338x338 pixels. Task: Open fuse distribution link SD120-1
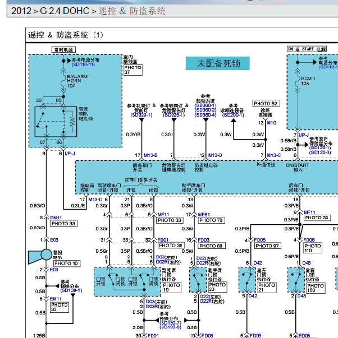[x=320, y=148]
